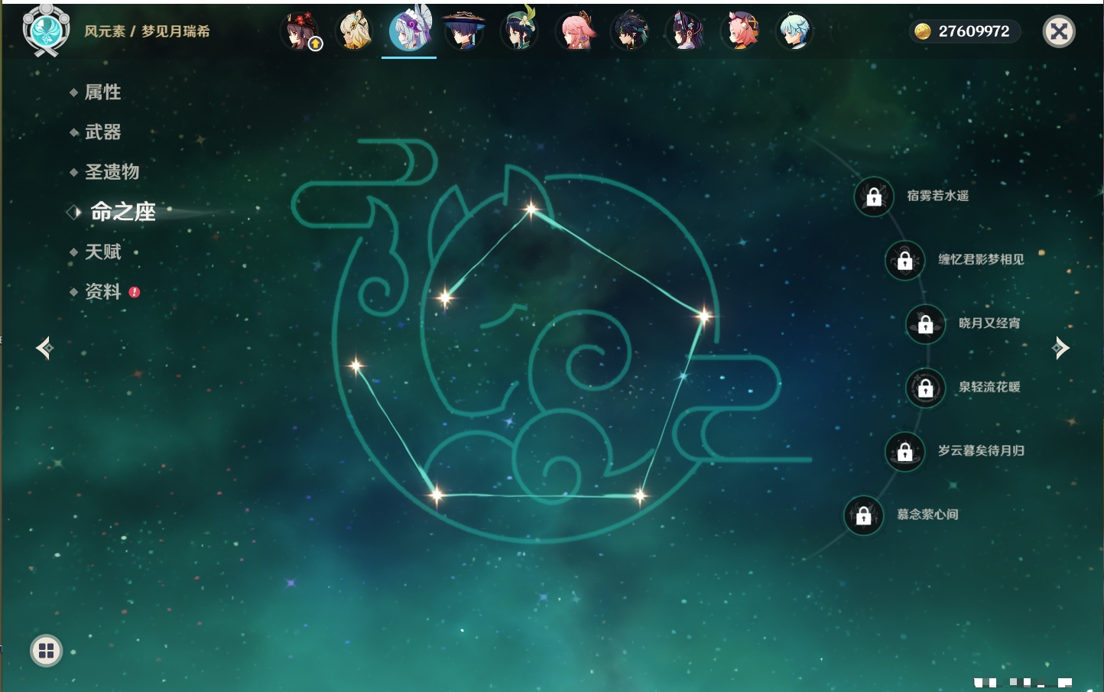The image size is (1104, 692).
Task: Open the 岁云暮矣待月归 constellation lock
Action: pyautogui.click(x=905, y=451)
